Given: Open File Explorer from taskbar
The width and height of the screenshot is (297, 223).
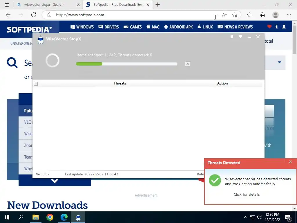Looking at the screenshot, I should pos(35,217).
